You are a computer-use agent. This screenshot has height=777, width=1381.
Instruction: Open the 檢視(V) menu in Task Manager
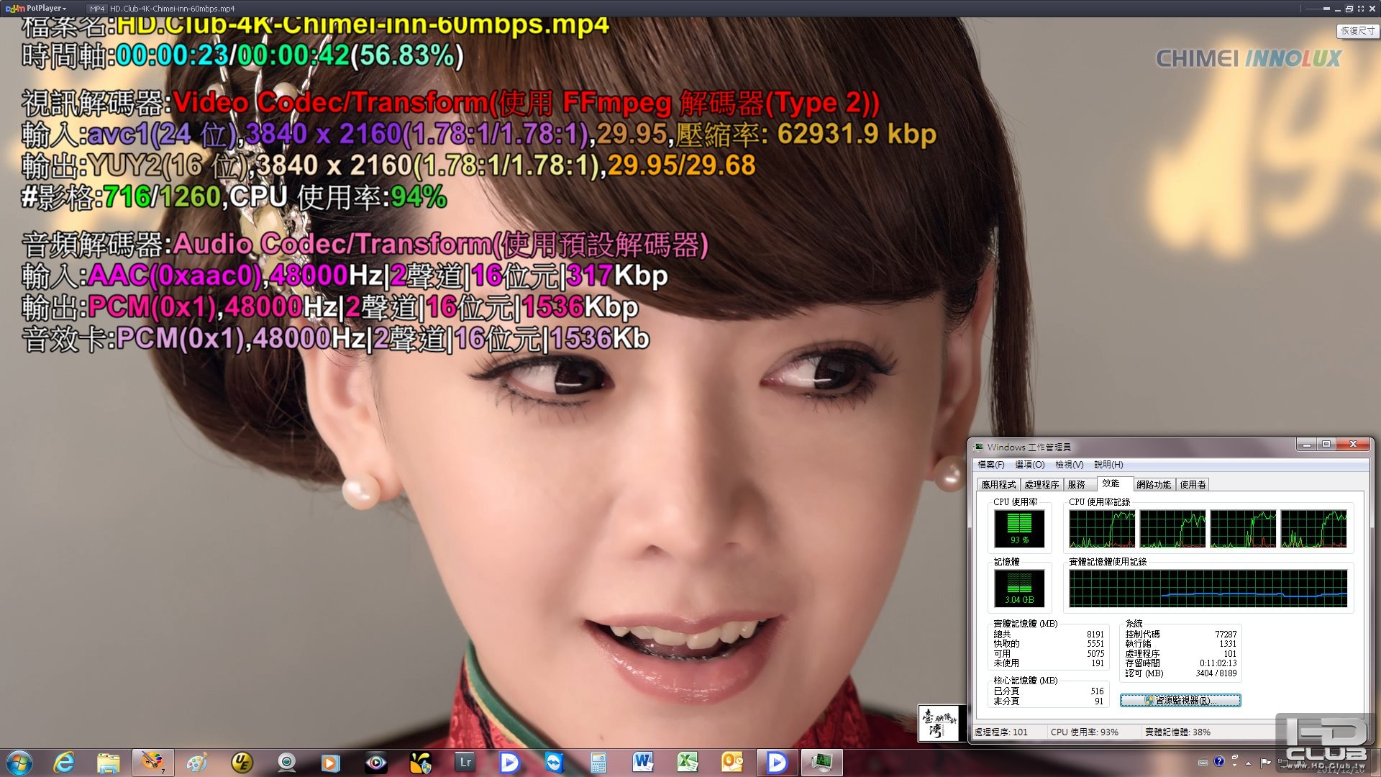1069,465
